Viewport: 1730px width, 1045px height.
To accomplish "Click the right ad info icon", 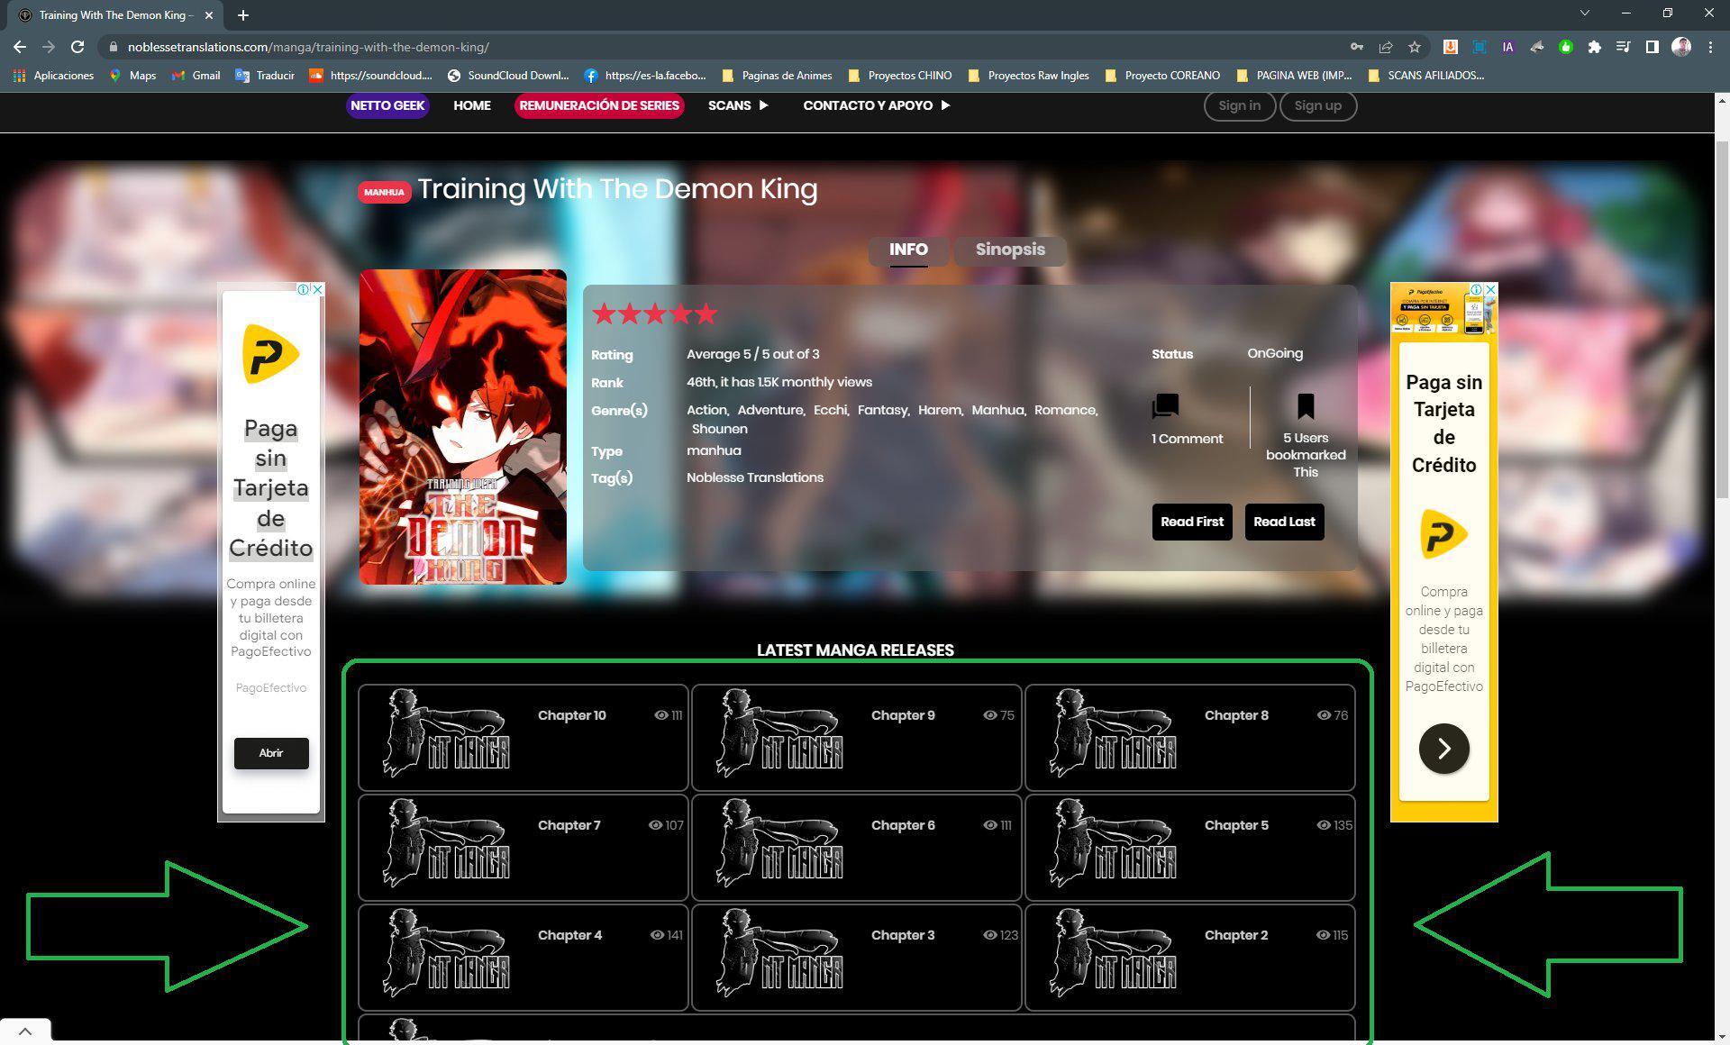I will tap(1477, 289).
